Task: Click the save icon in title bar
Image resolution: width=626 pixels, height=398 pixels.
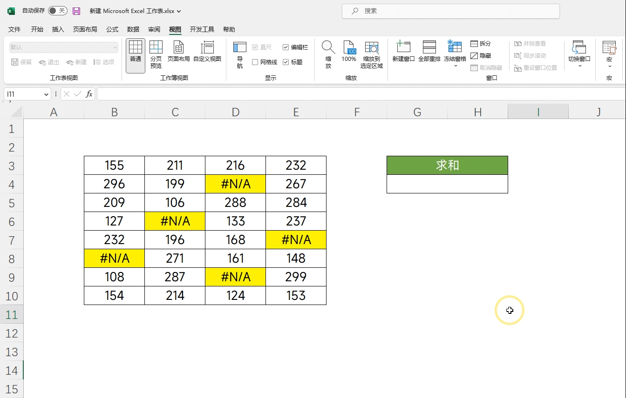Action: tap(76, 11)
